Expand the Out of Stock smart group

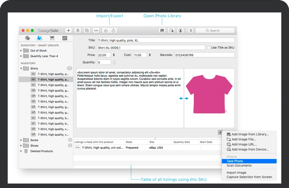pos(21,51)
